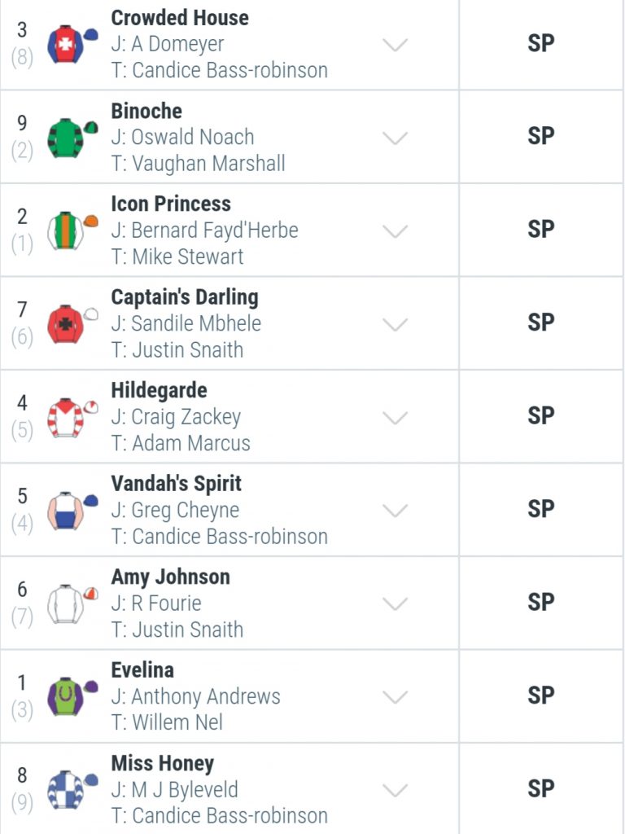625x834 pixels.
Task: Expand Captain's Darling details chevron
Action: [x=395, y=324]
